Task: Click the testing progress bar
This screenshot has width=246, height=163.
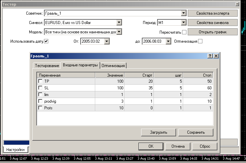Action: [16, 143]
